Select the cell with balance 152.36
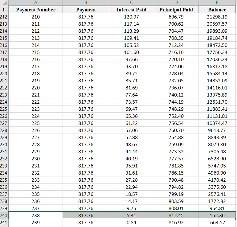The width and height of the screenshot is (237, 227). [x=217, y=215]
